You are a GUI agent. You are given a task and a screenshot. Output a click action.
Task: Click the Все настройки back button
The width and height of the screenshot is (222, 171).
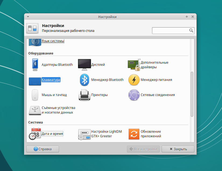(x=143, y=149)
